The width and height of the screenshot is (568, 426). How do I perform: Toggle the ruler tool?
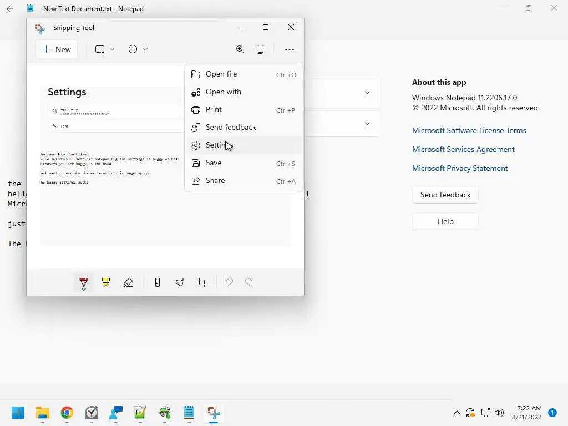(157, 282)
